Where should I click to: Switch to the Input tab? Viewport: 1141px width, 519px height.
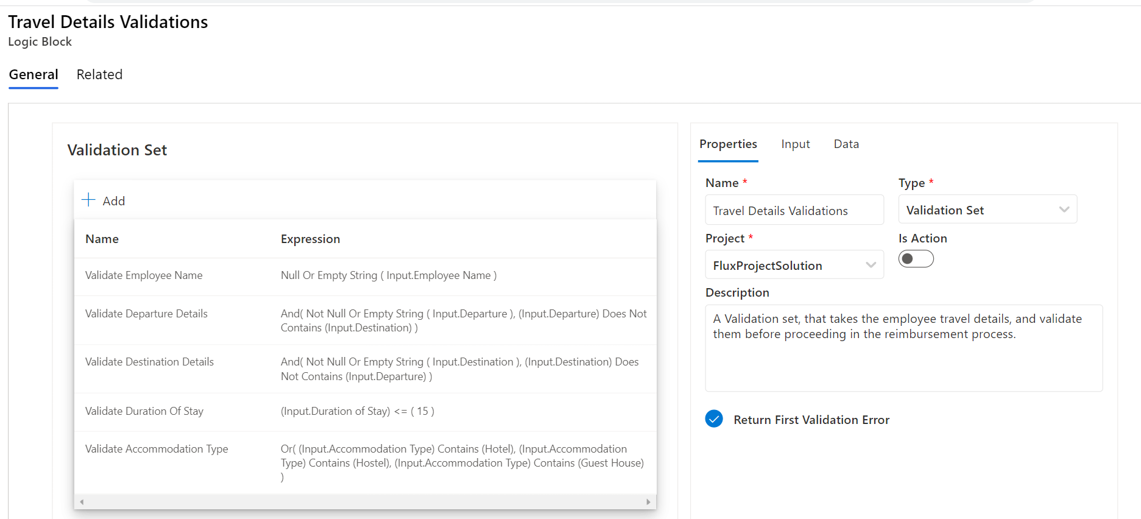click(796, 144)
